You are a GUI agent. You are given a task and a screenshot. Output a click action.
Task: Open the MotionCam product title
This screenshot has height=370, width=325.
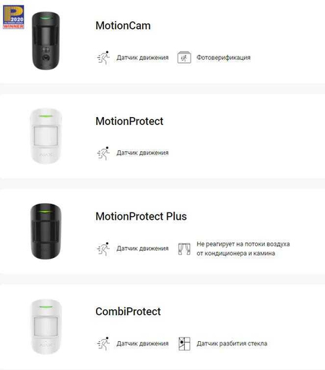click(x=123, y=25)
